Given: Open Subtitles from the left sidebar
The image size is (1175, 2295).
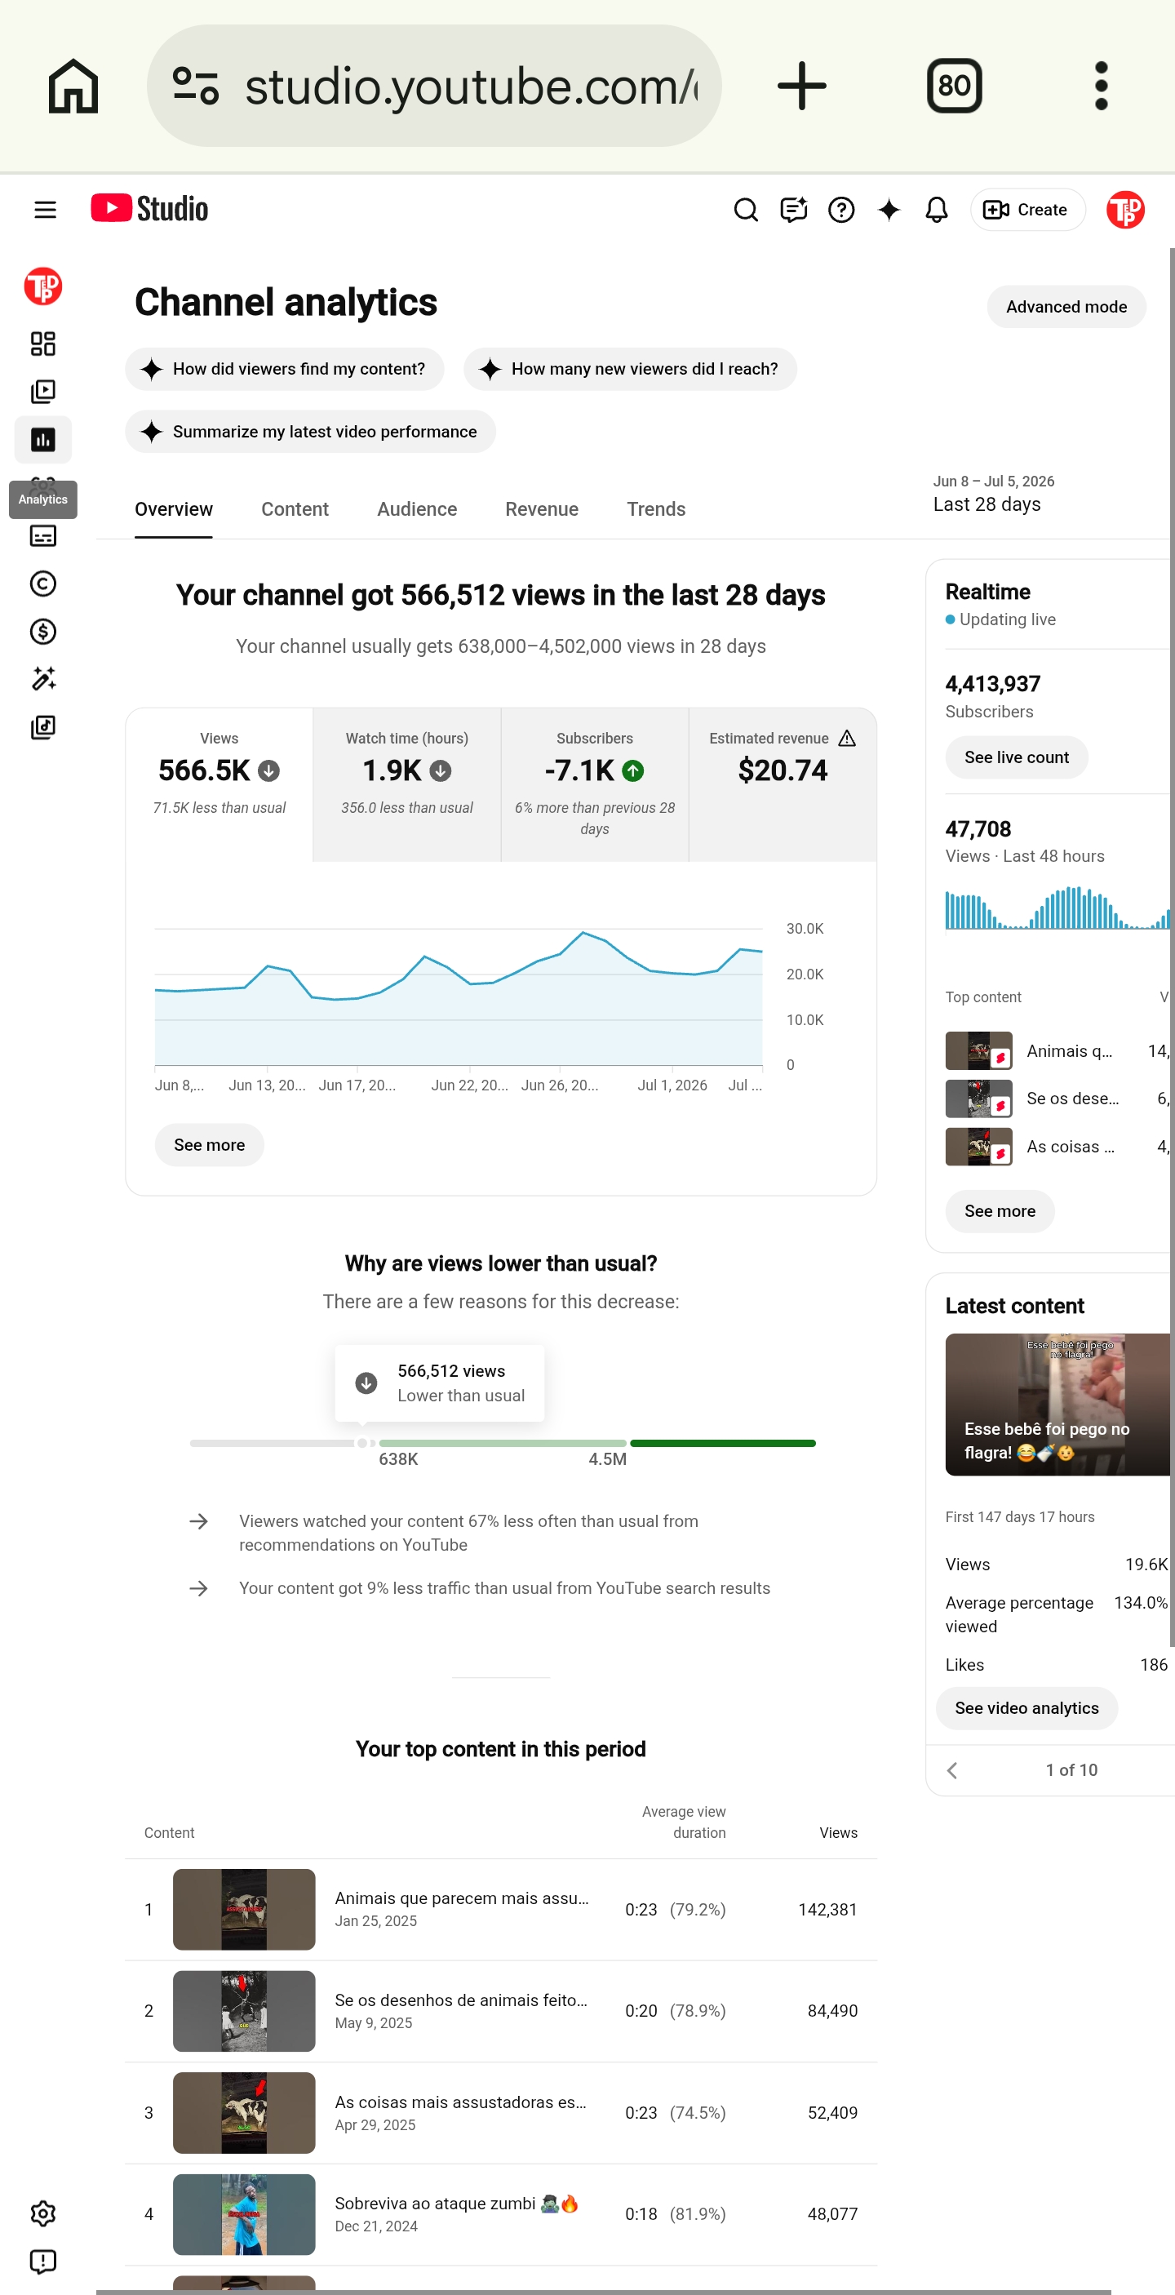Looking at the screenshot, I should tap(42, 535).
